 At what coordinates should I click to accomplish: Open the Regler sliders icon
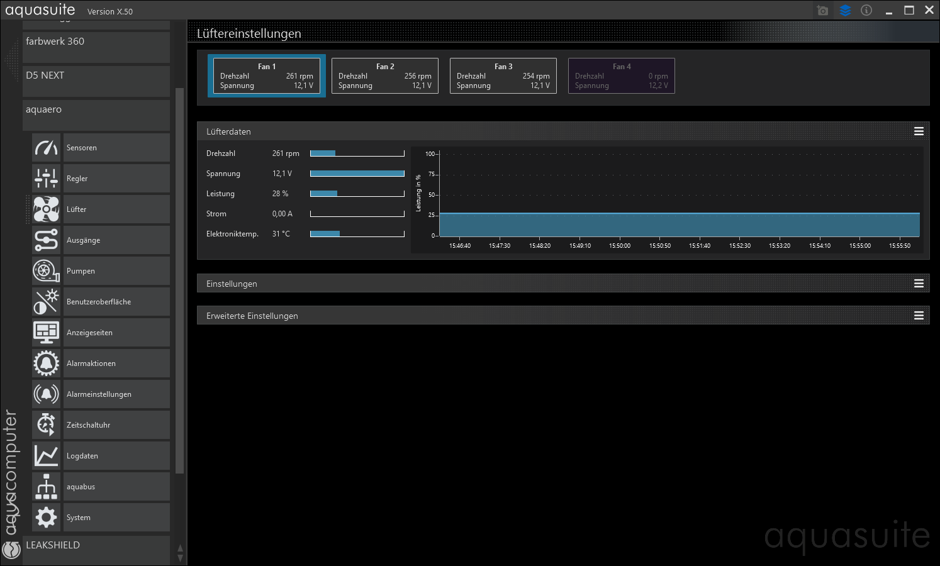click(x=46, y=179)
